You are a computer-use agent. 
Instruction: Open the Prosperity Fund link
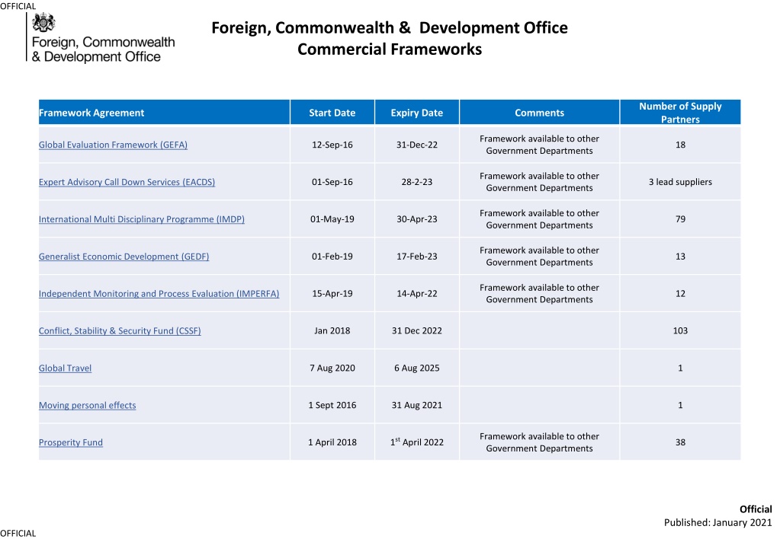pos(71,442)
